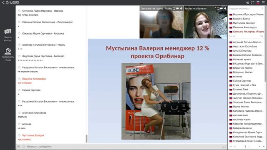Click the chat panel scrollbar thumb
Viewport: 267px width, 150px height.
click(86, 139)
